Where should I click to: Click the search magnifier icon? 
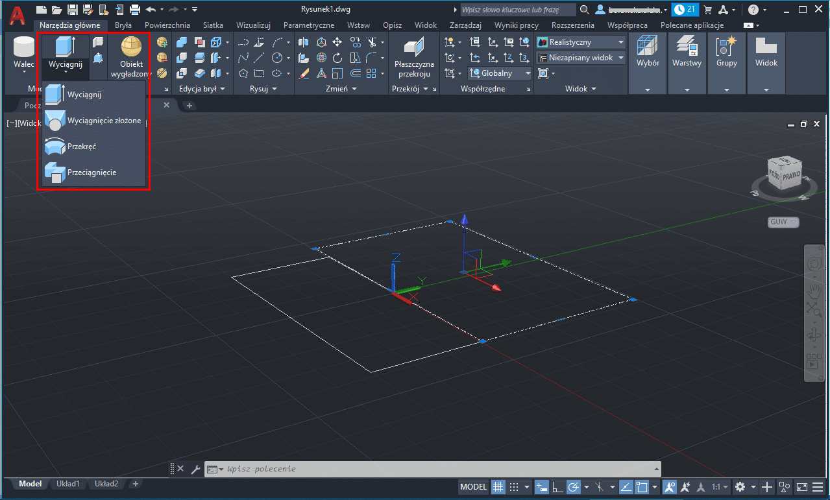[x=584, y=10]
